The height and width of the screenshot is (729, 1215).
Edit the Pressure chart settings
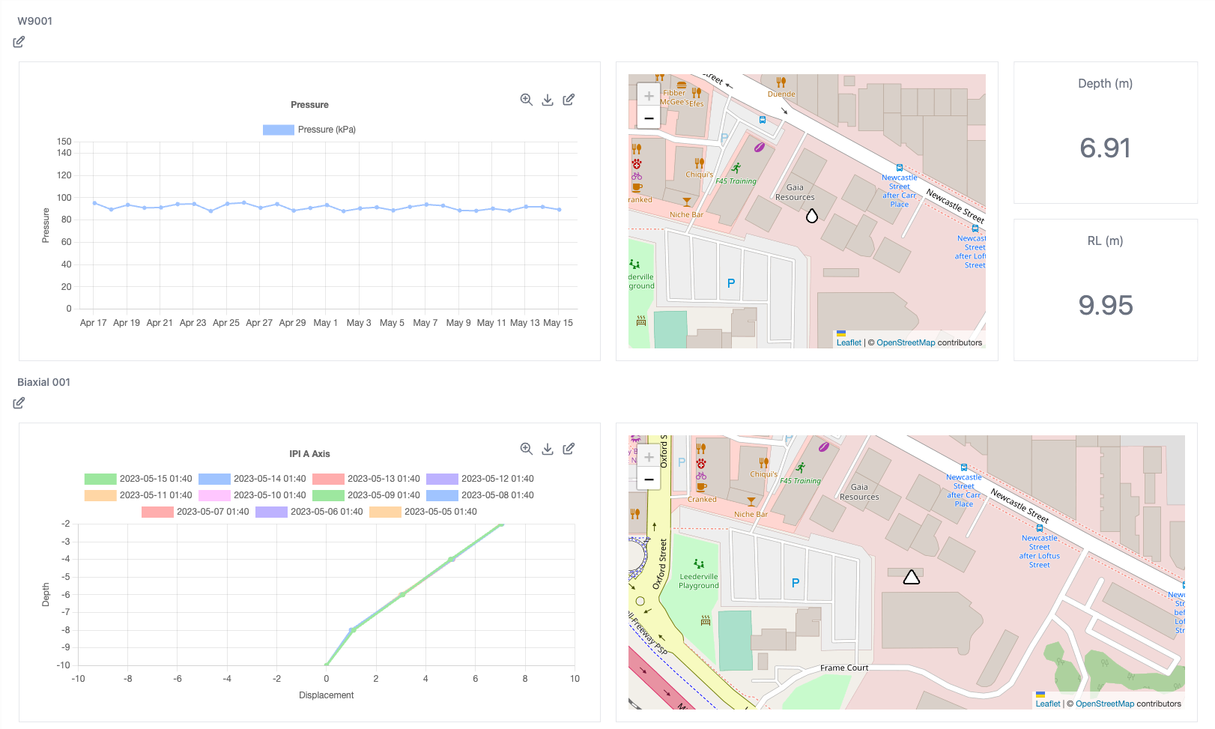(x=569, y=100)
